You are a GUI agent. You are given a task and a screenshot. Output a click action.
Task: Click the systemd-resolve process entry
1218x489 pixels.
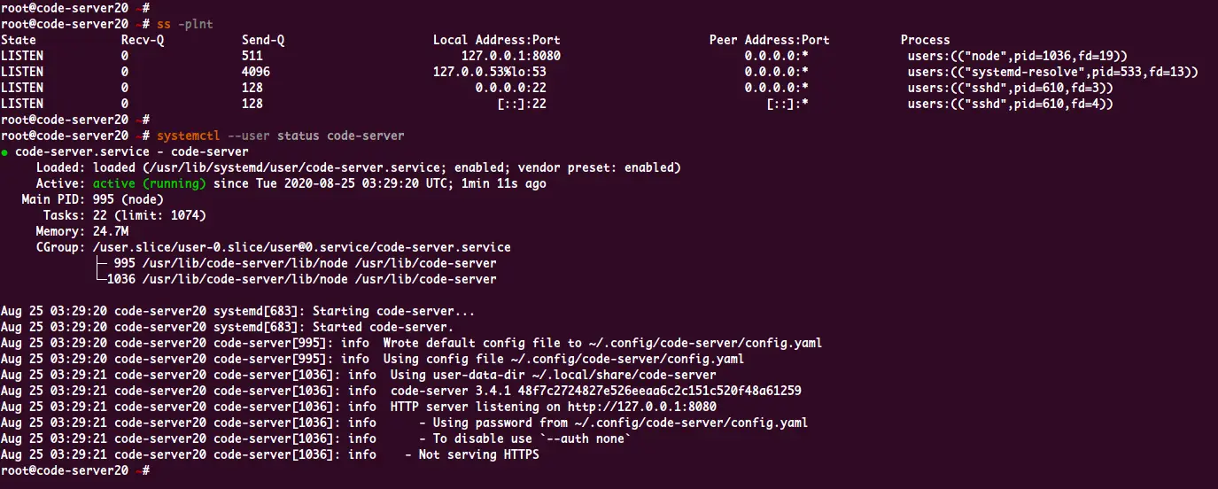tap(1053, 72)
